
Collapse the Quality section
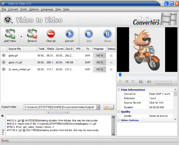click(119, 112)
